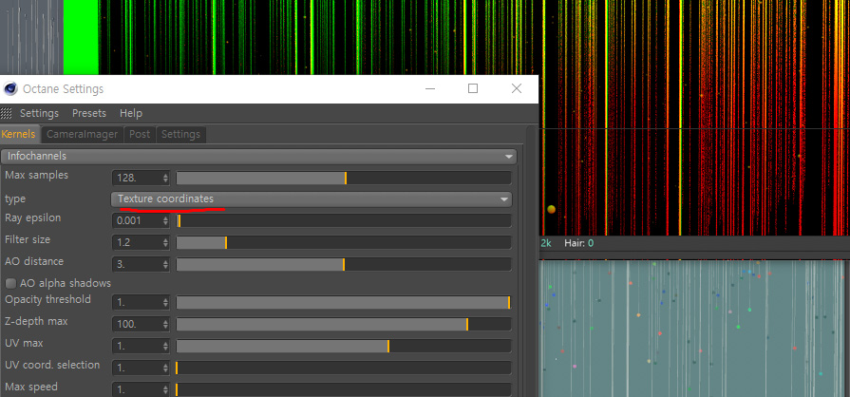Image resolution: width=850 pixels, height=397 pixels.
Task: Click the Ray epsilon stepper arrows
Action: (165, 220)
